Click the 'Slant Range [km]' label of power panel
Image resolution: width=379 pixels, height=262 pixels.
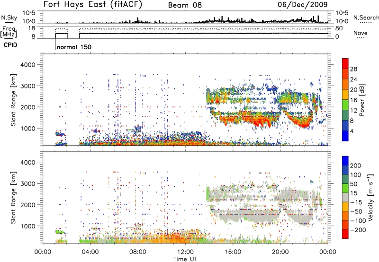coord(13,100)
